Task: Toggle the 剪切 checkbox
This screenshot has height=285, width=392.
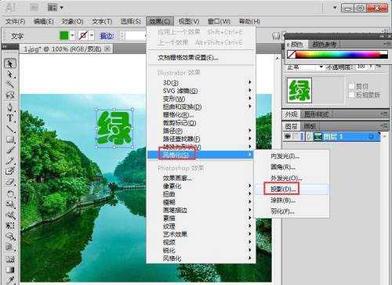Action: pyautogui.click(x=352, y=86)
